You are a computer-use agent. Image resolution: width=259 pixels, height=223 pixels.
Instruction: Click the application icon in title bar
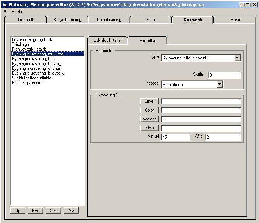pos(5,5)
